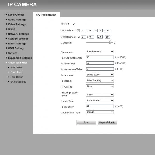Expand the Alarm Settings section
Viewport: 155px width, 155px height.
(x=17, y=44)
